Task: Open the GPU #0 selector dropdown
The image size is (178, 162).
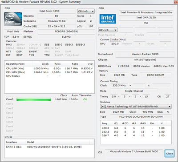Action: (108, 30)
